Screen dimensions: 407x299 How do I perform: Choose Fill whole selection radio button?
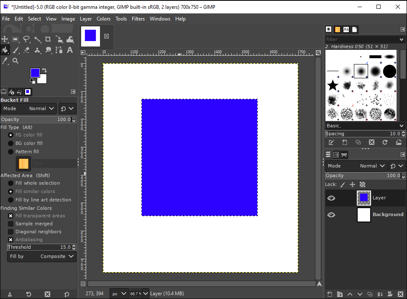11,183
